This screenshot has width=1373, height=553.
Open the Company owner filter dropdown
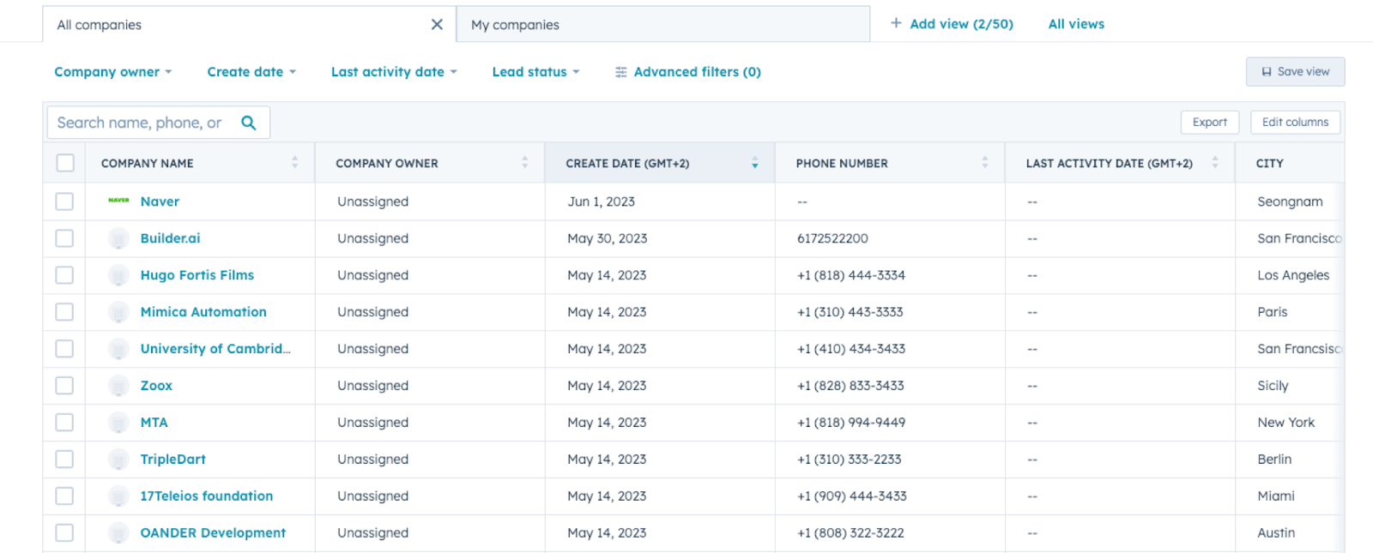(113, 72)
